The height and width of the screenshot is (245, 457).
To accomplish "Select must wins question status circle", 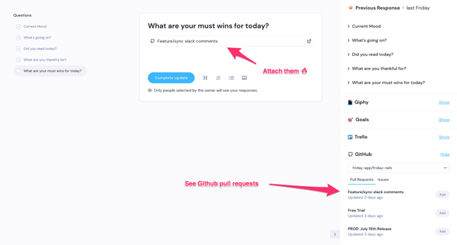I will click(18, 71).
